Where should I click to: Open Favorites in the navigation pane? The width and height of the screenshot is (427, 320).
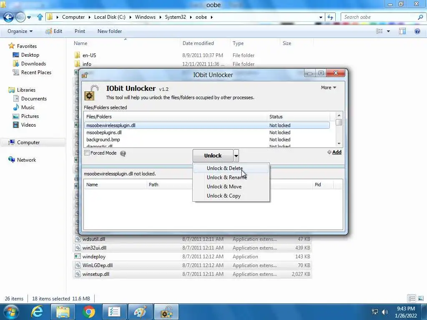tap(27, 46)
